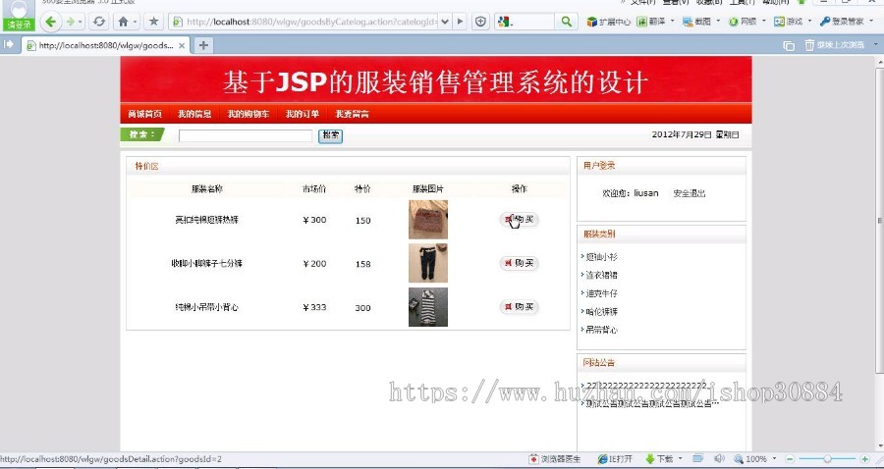
Task: Open the shield security icon
Action: [480, 22]
